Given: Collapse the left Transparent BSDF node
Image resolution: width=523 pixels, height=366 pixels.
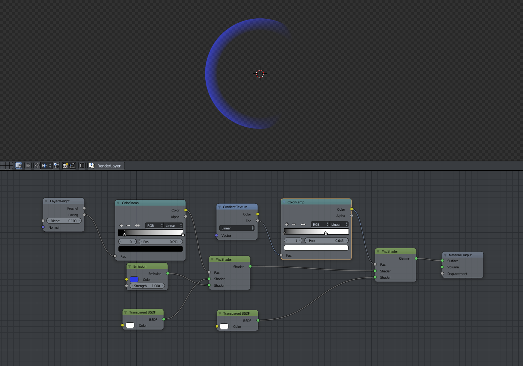Looking at the screenshot, I should (126, 312).
